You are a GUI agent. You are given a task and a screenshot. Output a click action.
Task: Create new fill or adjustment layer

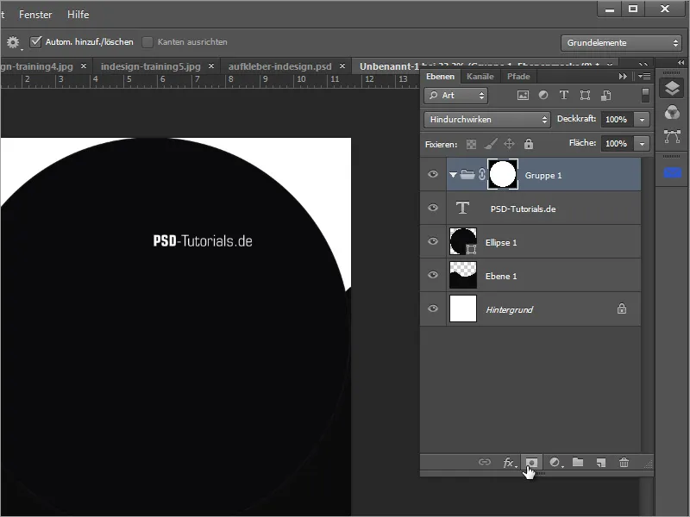(x=555, y=463)
